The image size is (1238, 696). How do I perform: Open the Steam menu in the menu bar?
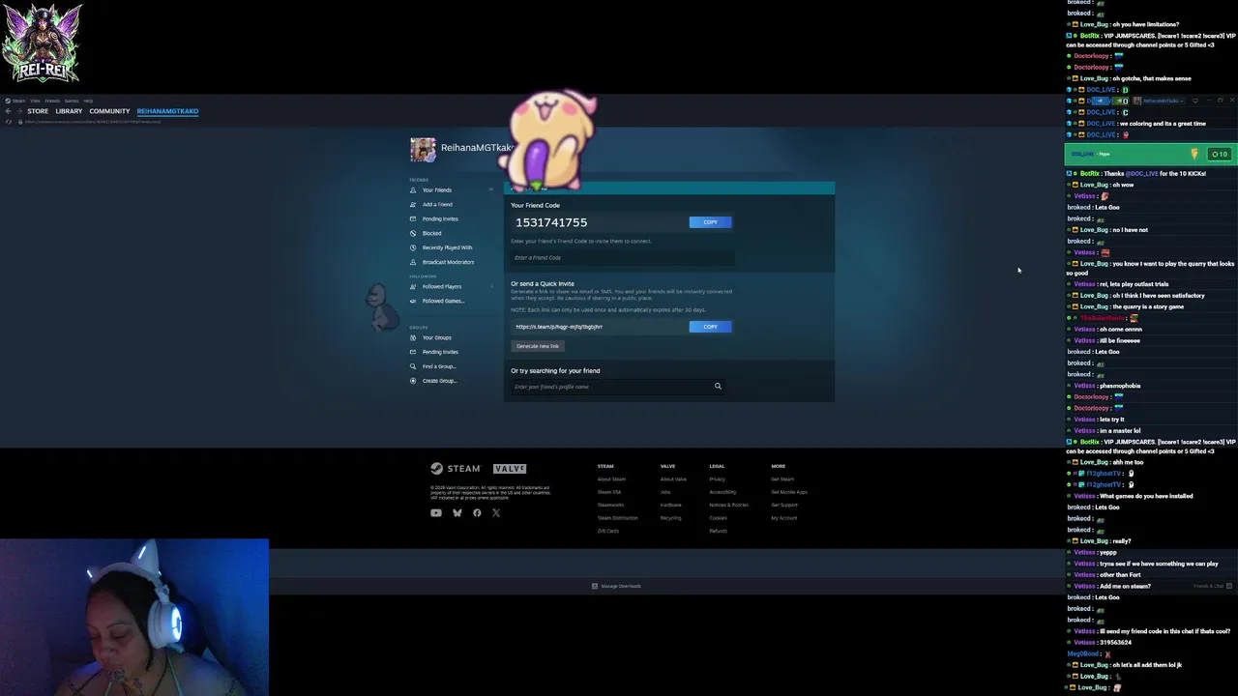[x=18, y=101]
